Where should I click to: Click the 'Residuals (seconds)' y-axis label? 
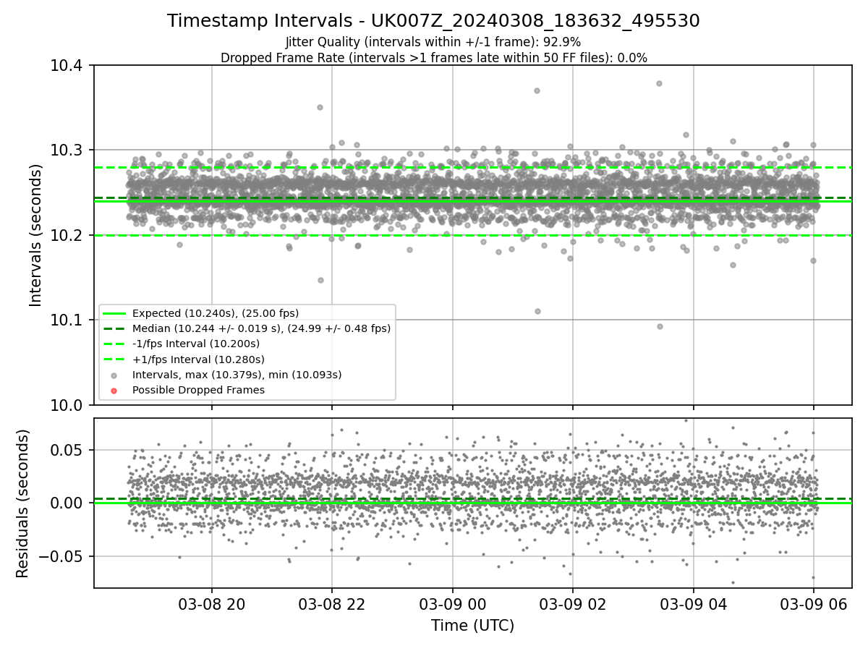[x=23, y=503]
